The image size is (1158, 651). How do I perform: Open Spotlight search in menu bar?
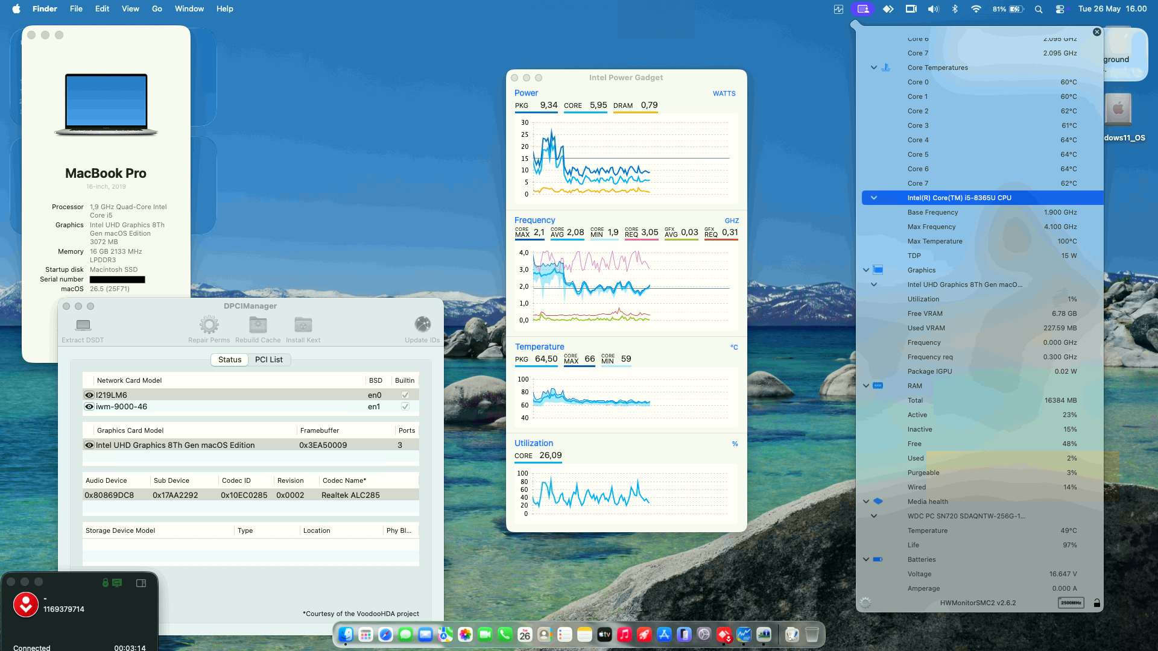[1038, 9]
